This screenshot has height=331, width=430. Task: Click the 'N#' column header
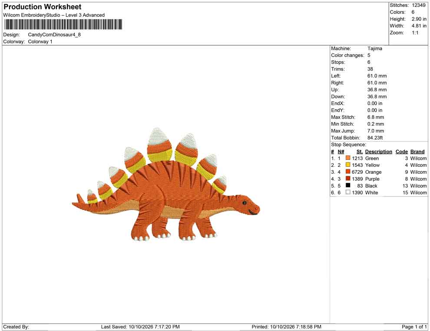click(341, 152)
